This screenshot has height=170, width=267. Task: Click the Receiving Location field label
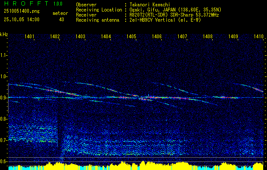(x=99, y=10)
